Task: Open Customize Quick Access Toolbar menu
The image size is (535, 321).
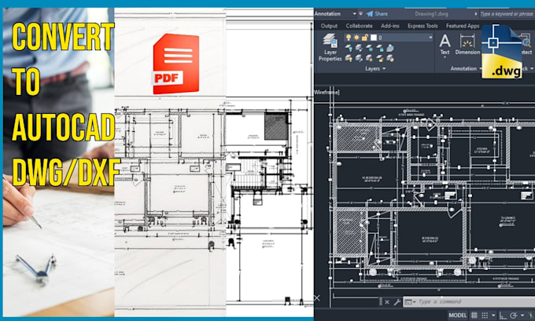Action: (360, 14)
